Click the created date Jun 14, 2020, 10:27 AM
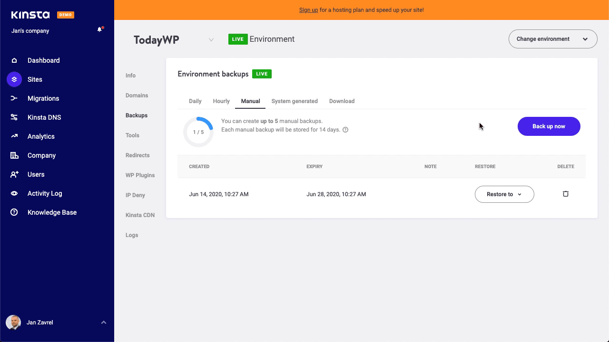609x342 pixels. coord(218,194)
